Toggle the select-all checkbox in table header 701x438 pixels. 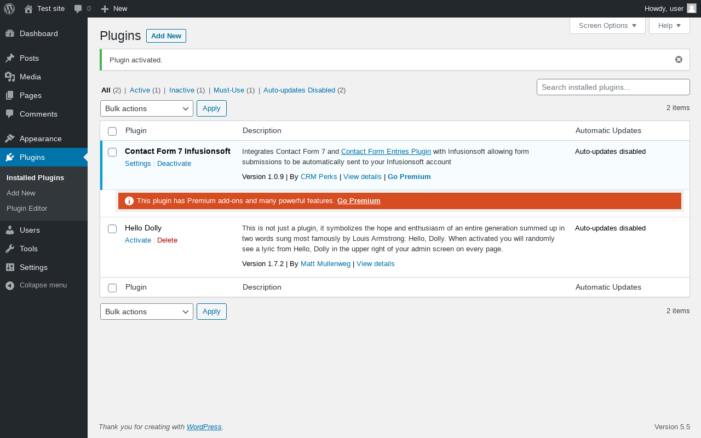pyautogui.click(x=112, y=131)
